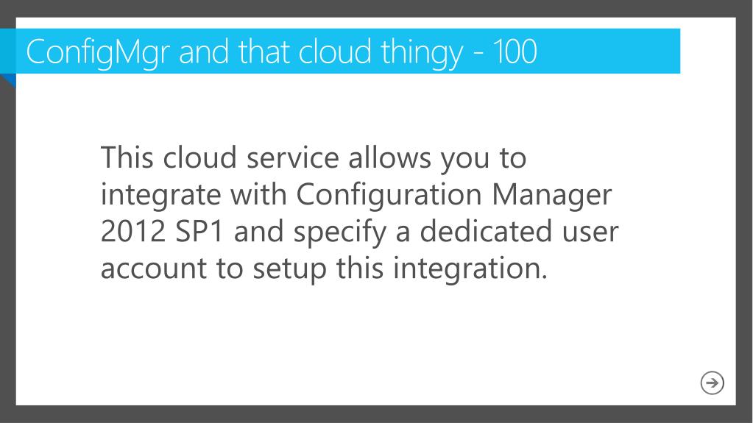Click the light blue left banner tab
The height and width of the screenshot is (423, 753).
8,51
